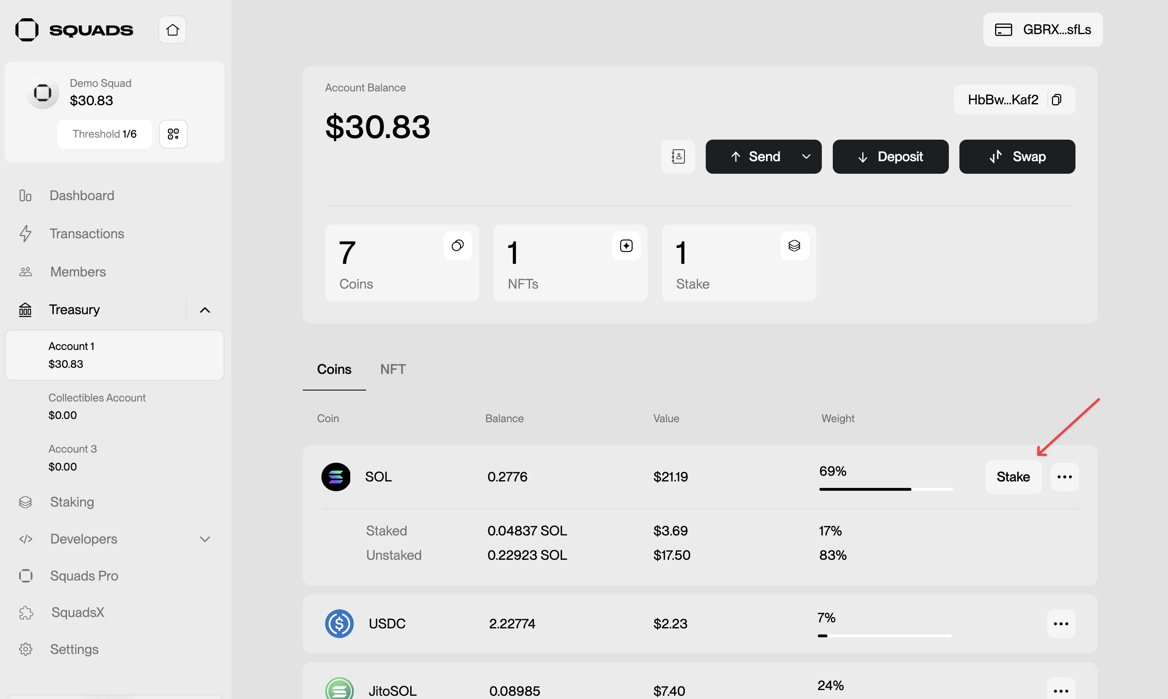Viewport: 1168px width, 699px height.
Task: Click the SOL value $21.19
Action: pos(670,477)
